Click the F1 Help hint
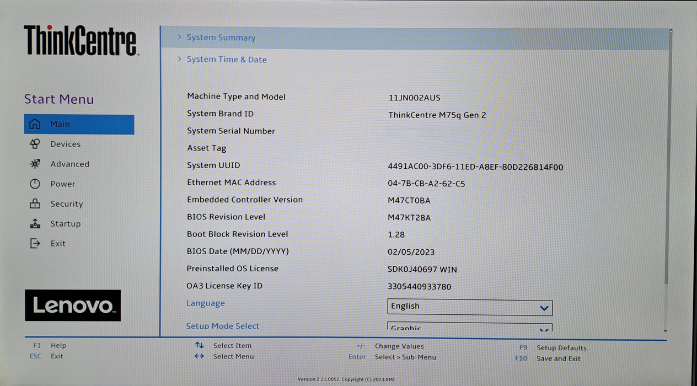Image resolution: width=697 pixels, height=386 pixels. [50, 346]
